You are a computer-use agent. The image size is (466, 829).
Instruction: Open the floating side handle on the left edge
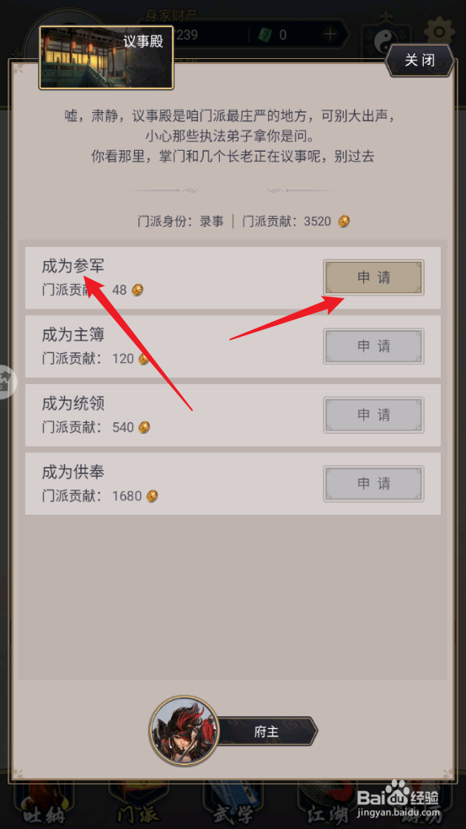7,381
